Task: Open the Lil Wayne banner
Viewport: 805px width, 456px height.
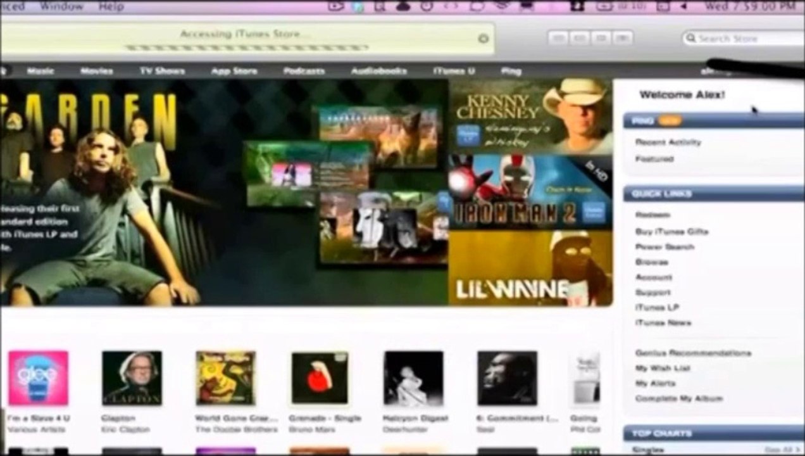Action: tap(530, 268)
